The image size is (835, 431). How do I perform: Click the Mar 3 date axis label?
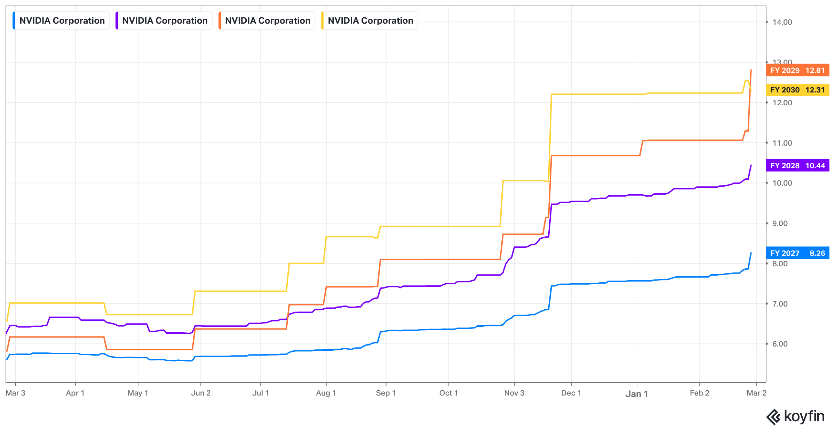(16, 393)
